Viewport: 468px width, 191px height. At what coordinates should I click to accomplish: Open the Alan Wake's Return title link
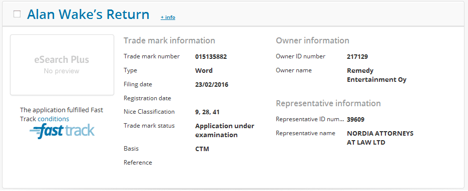(89, 14)
